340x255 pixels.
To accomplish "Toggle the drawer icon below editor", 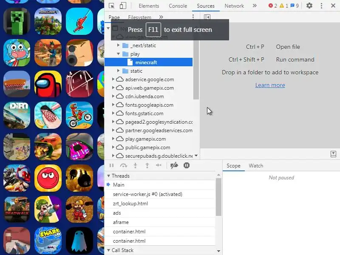I will coord(333,154).
